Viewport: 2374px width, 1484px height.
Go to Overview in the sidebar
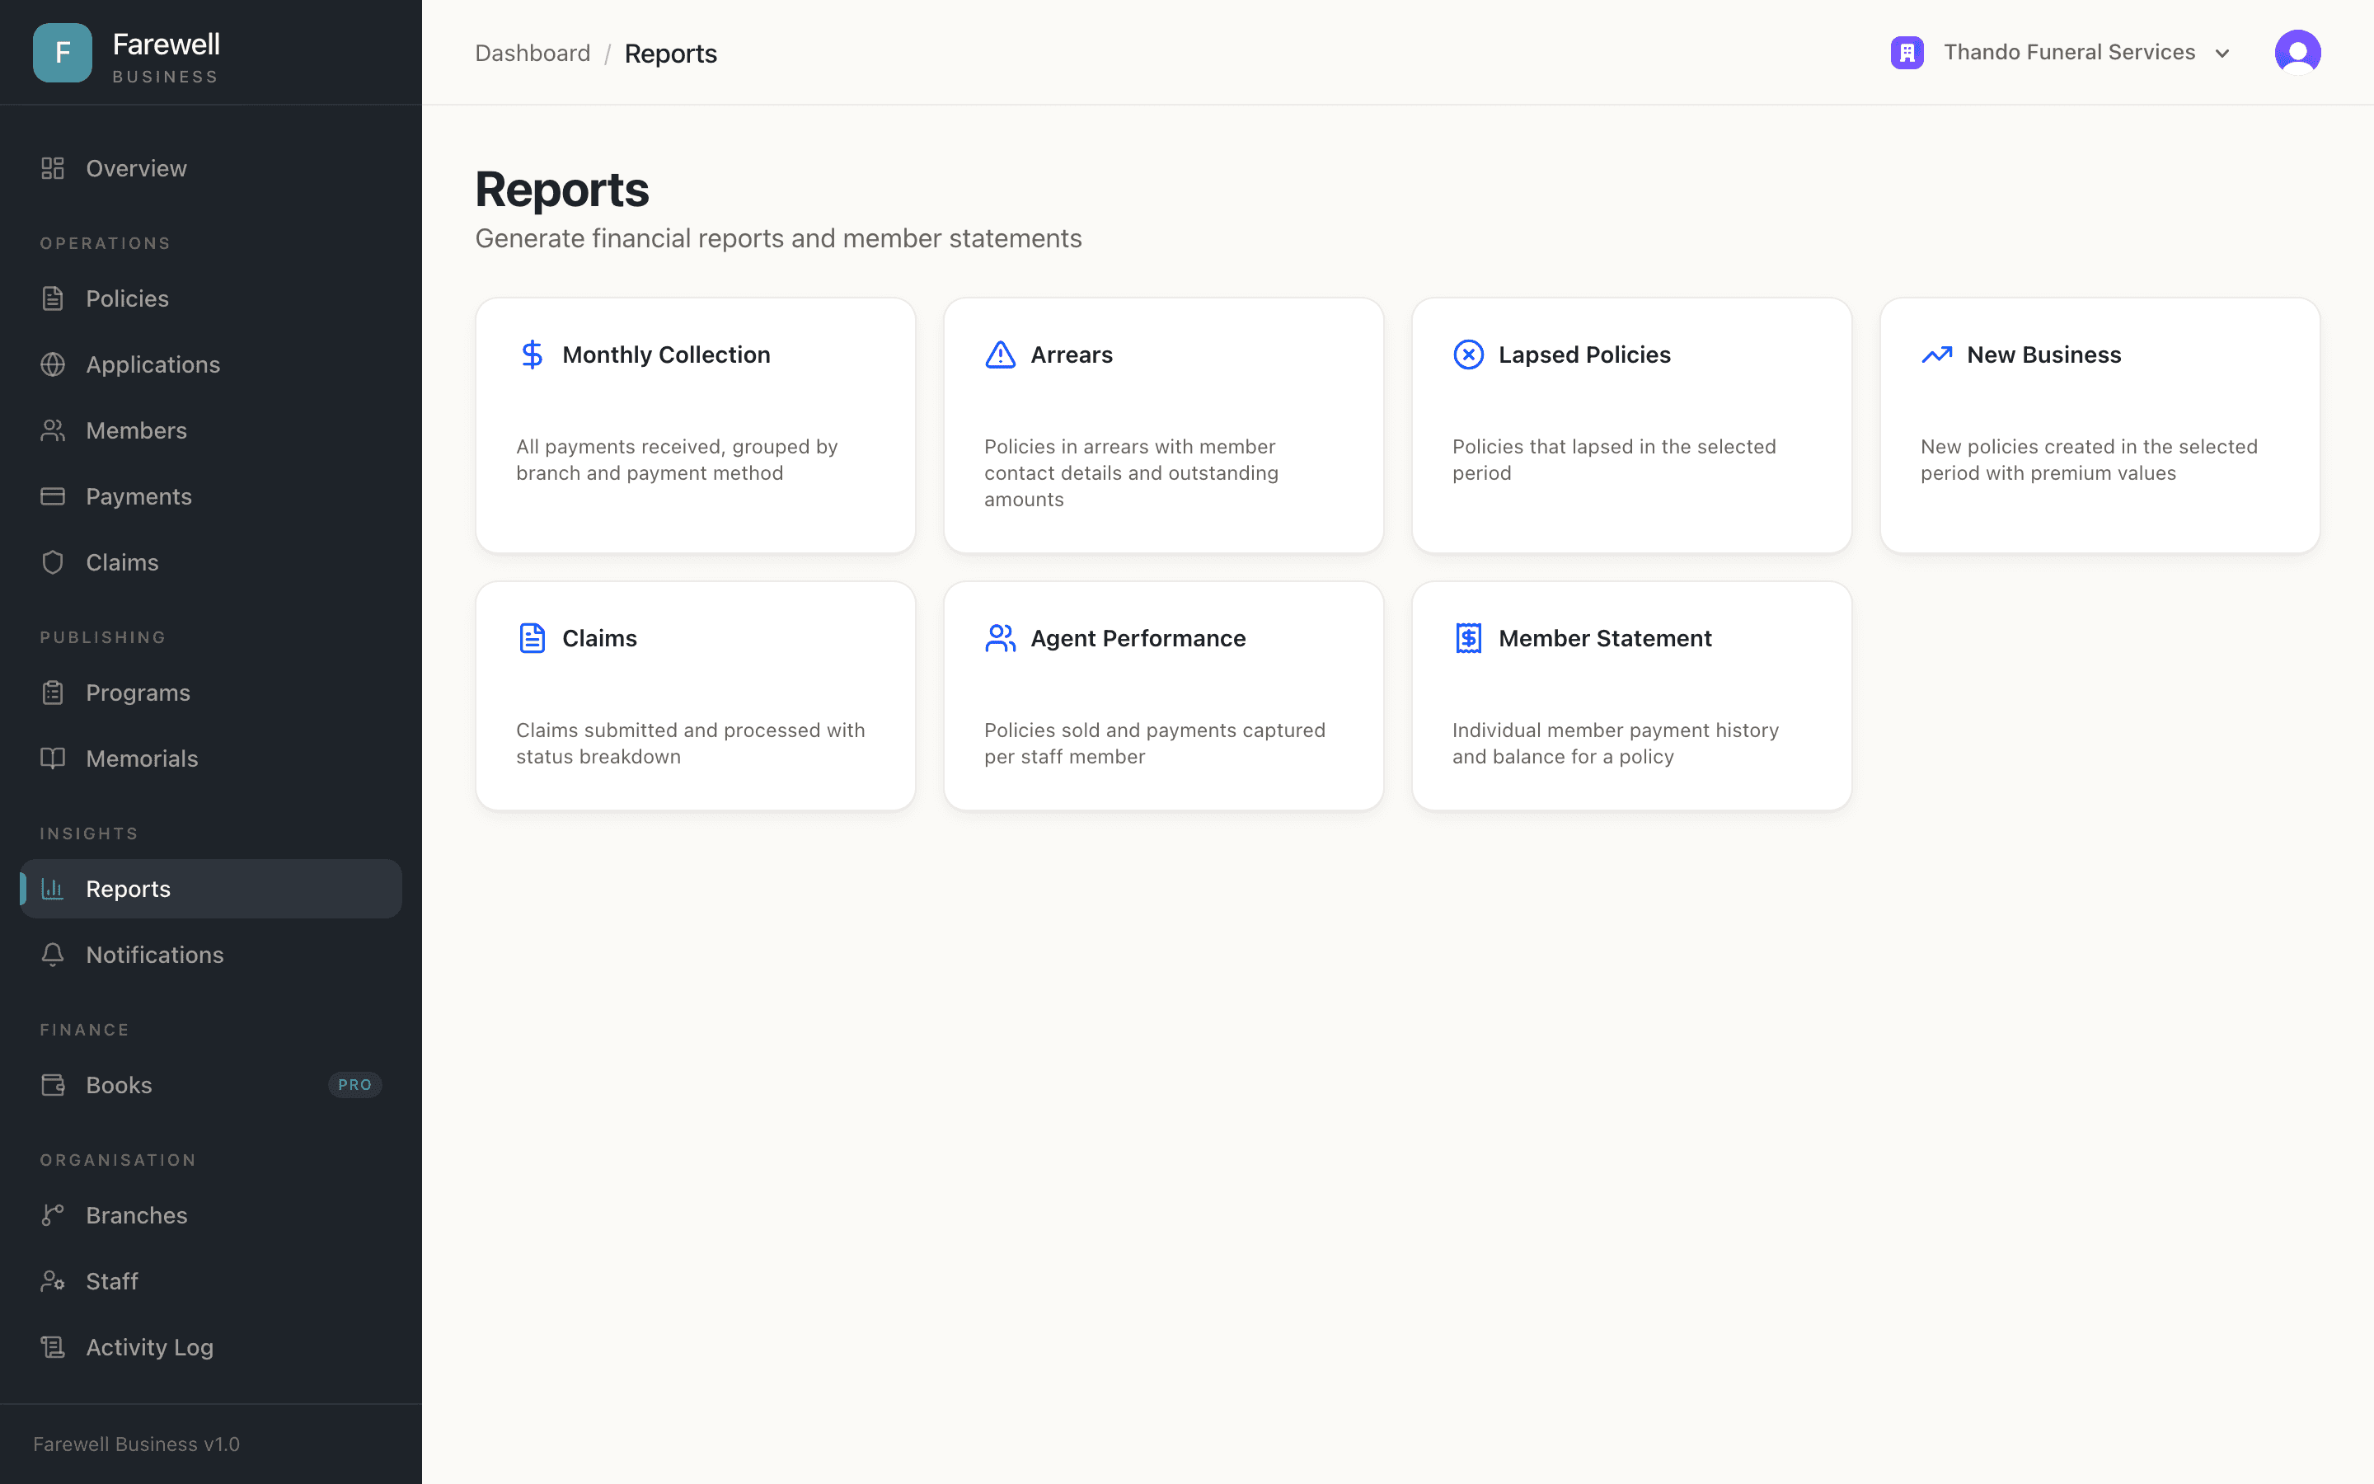(211, 169)
